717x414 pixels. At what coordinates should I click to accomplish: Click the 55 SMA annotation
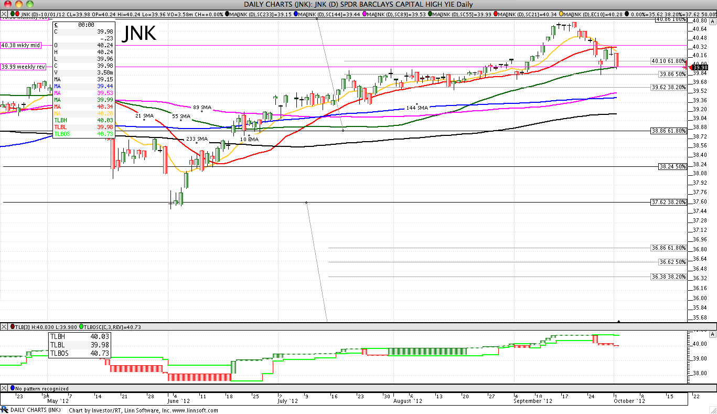(181, 116)
